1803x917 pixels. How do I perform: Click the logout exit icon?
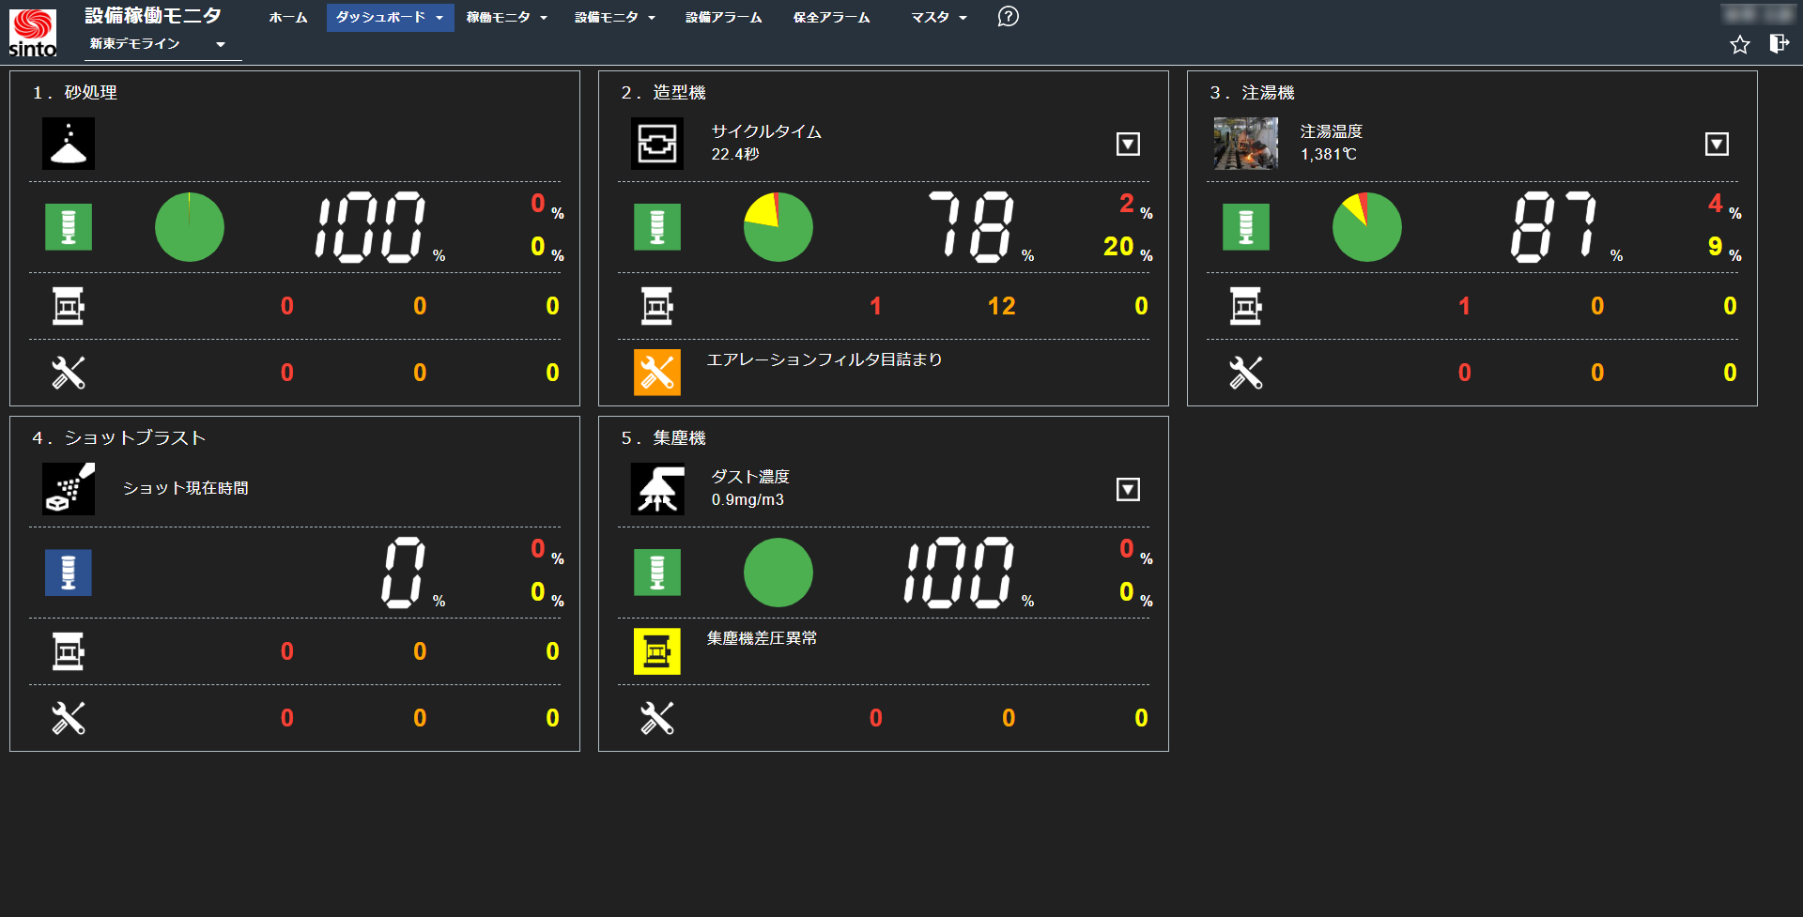1779,43
